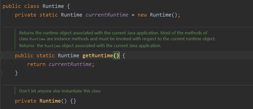Click Runtime() after the 'new' keyword
Viewport: 253px width, 109px height.
[x=164, y=15]
